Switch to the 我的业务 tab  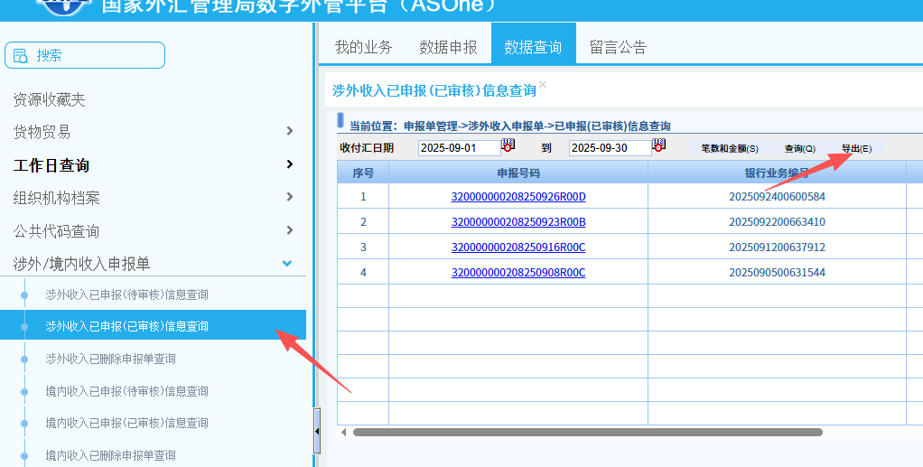coord(363,47)
